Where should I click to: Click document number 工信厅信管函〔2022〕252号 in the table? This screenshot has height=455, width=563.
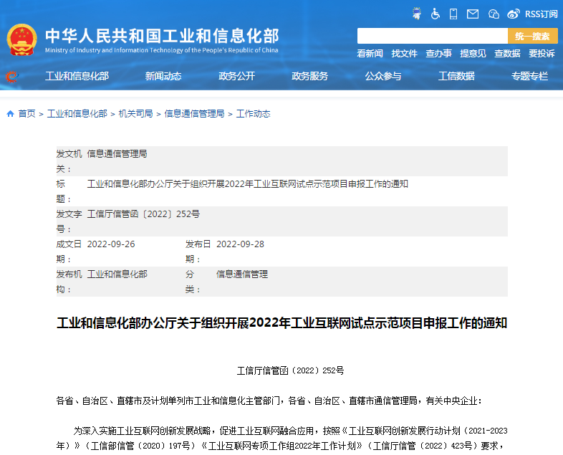143,214
